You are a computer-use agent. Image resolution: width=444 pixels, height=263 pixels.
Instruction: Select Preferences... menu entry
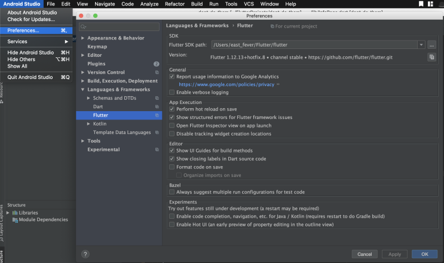click(36, 30)
